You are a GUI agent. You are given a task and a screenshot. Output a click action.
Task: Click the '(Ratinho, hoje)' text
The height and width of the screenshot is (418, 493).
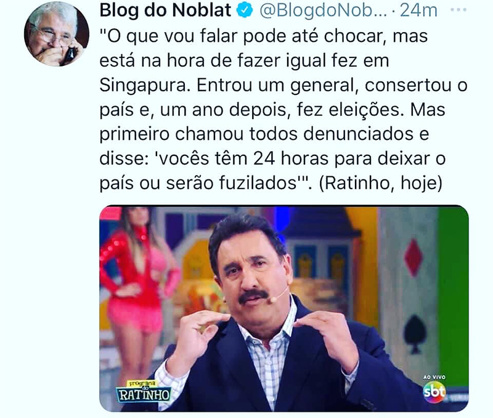[x=380, y=182]
